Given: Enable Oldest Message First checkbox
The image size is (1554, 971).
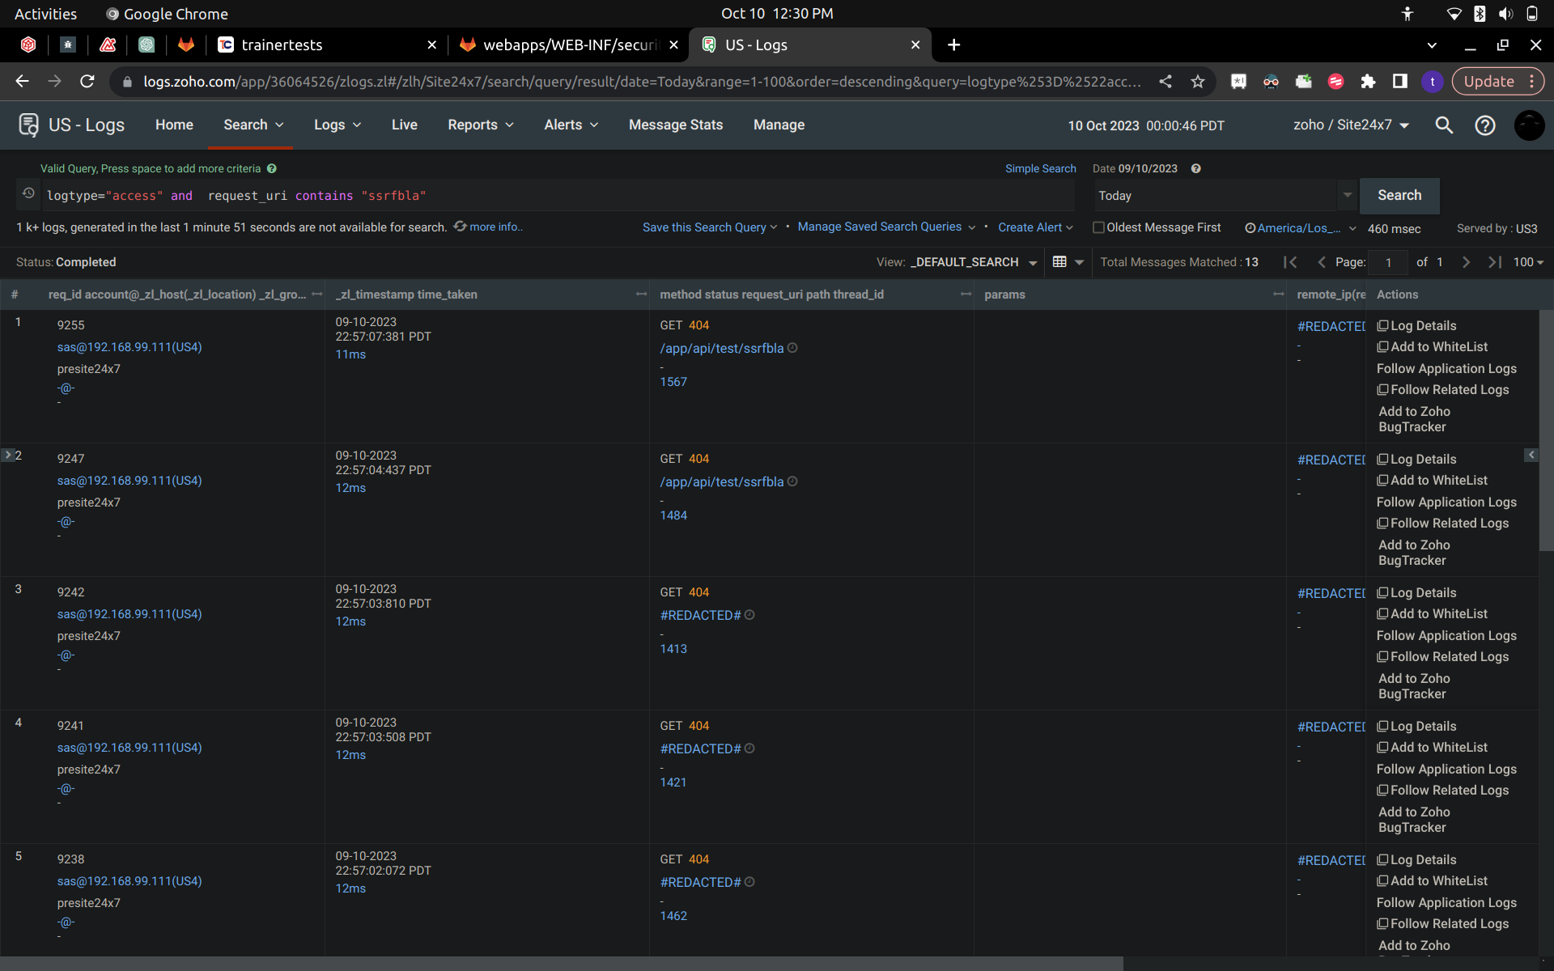Looking at the screenshot, I should [1098, 227].
